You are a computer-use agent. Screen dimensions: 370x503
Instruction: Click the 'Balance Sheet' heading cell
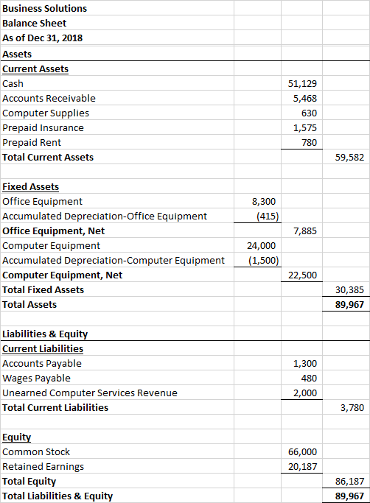[x=35, y=23]
